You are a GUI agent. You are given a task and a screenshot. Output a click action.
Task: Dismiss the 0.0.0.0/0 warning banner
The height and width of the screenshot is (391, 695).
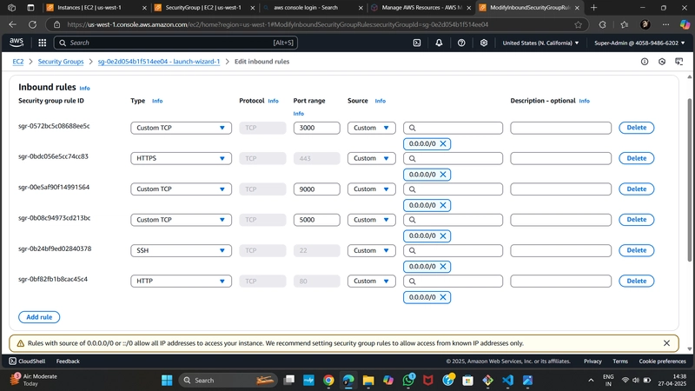(666, 343)
